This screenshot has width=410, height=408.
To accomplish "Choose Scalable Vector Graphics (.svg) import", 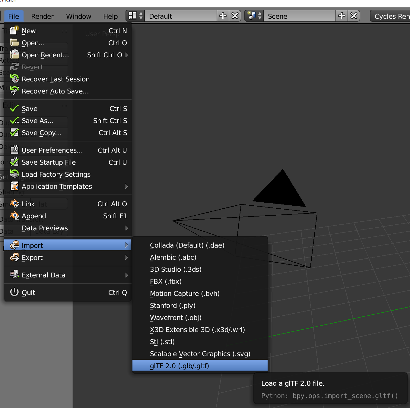I will (200, 354).
